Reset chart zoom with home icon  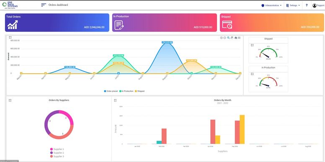point(236,38)
